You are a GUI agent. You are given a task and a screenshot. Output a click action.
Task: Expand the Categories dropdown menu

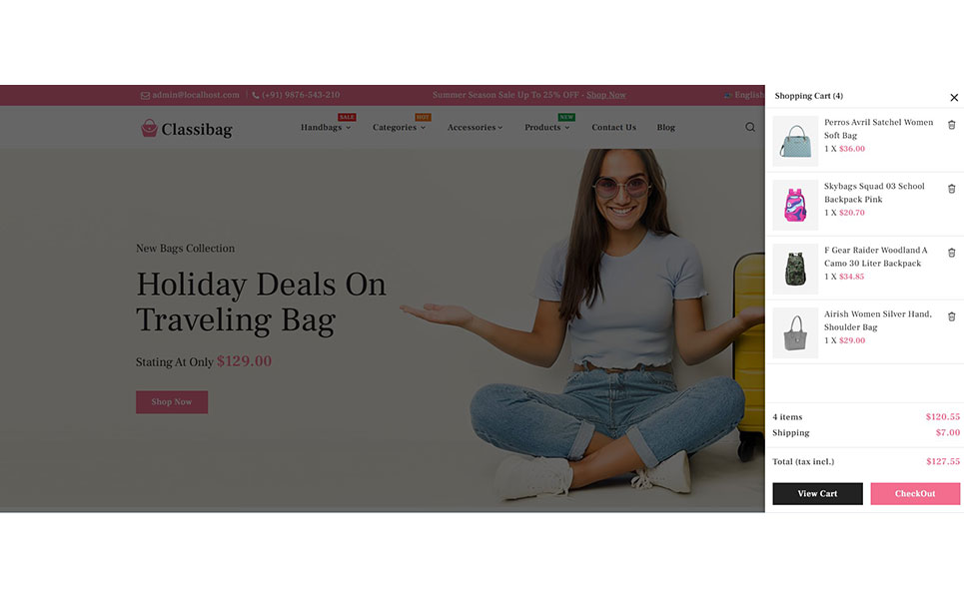(x=399, y=127)
